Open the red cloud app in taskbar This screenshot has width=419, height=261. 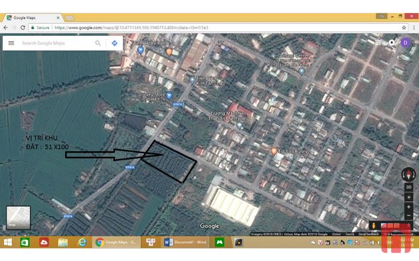(x=44, y=242)
